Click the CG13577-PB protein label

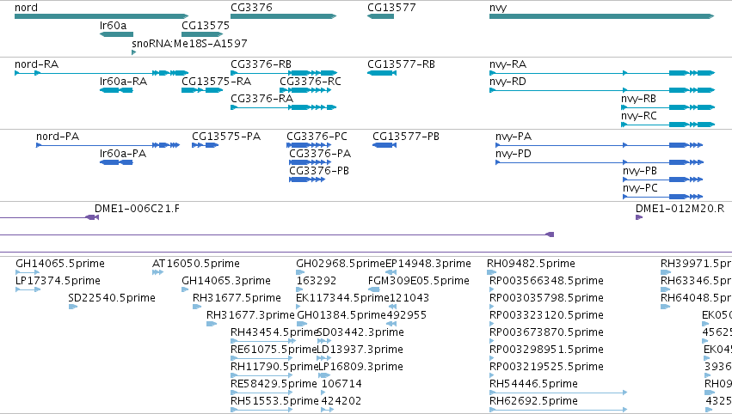pyautogui.click(x=406, y=137)
